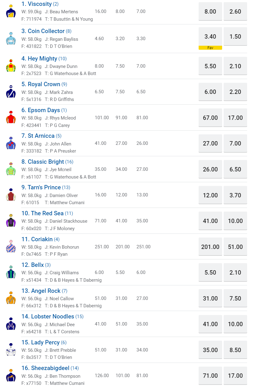Select Coriakin win odds 201.00
The height and width of the screenshot is (387, 253).
coord(210,247)
